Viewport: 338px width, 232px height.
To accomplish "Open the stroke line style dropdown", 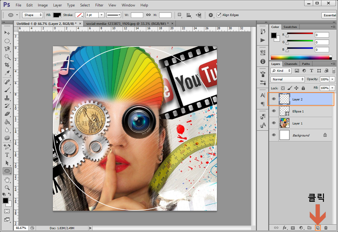I will [x=114, y=15].
